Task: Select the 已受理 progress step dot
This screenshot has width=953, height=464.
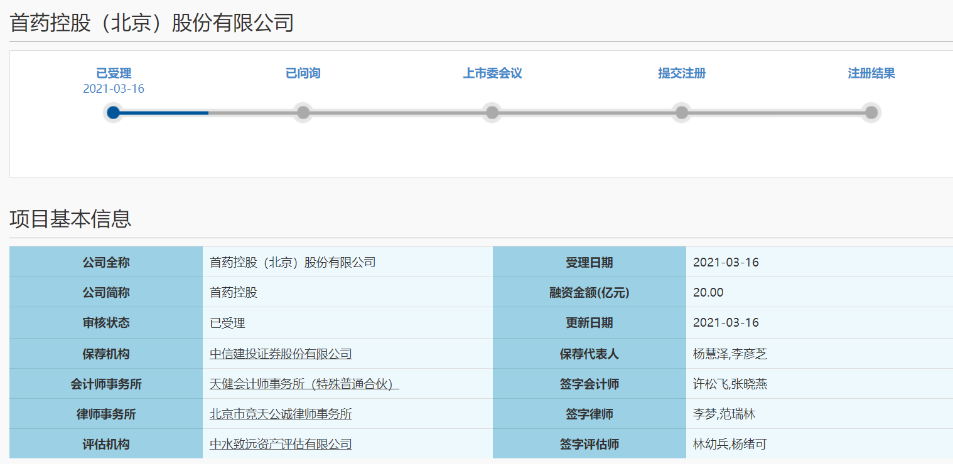Action: (113, 112)
